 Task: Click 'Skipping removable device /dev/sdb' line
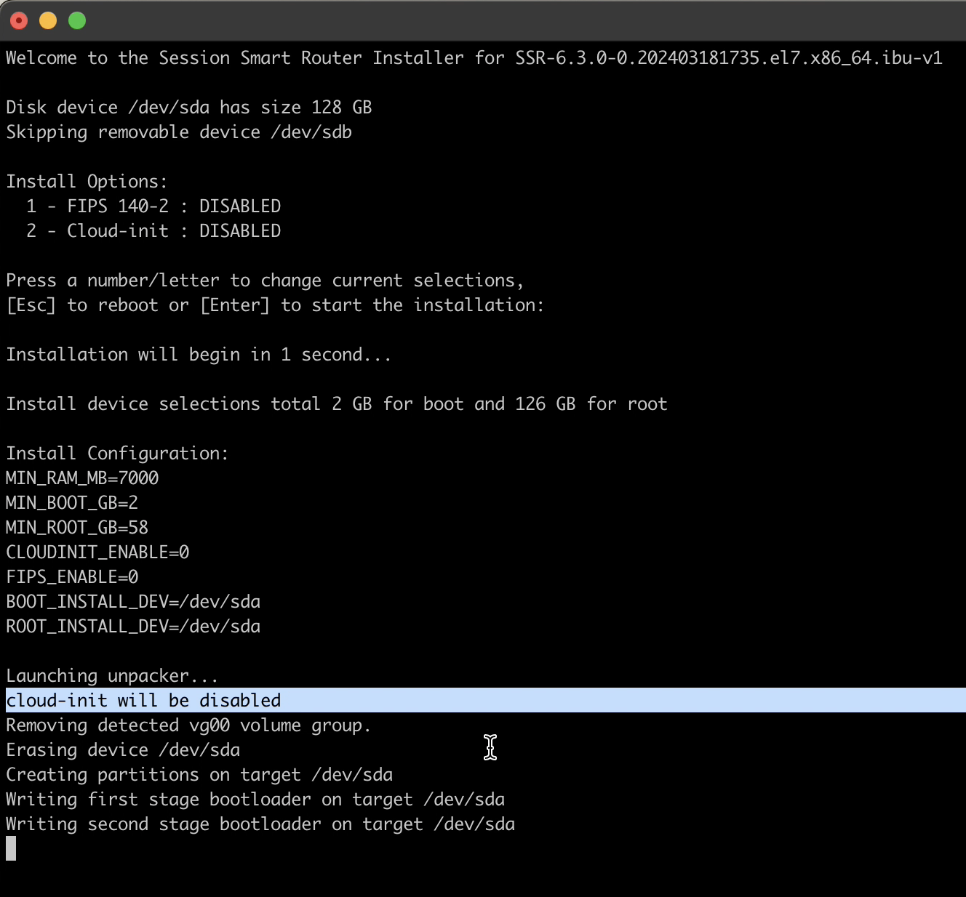[179, 132]
